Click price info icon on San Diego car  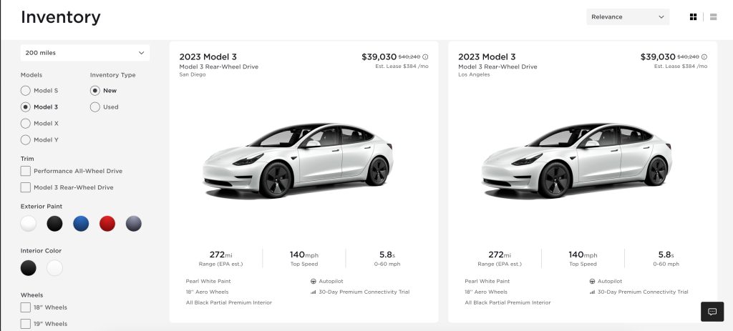[x=425, y=56]
